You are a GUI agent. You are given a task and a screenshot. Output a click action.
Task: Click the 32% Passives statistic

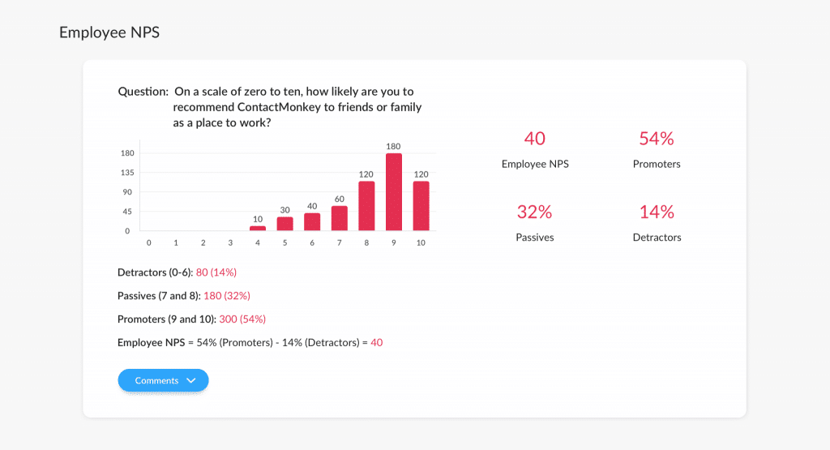pos(535,212)
